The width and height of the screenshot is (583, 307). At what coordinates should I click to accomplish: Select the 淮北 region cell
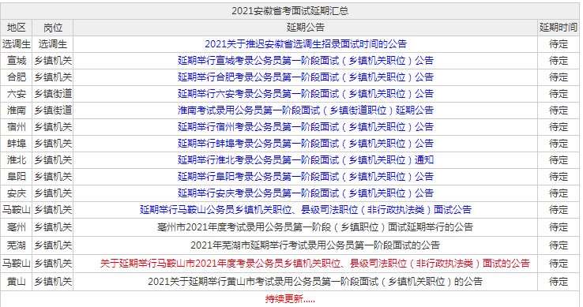coord(17,160)
